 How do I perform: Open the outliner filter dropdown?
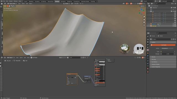(x=172, y=4)
